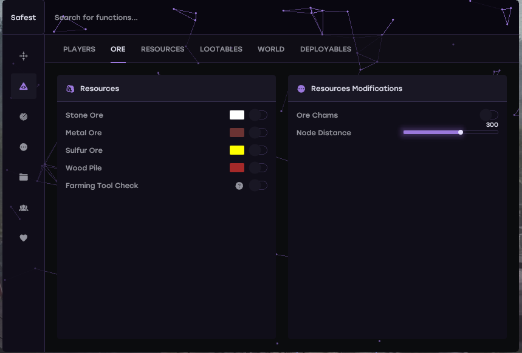The image size is (522, 353).
Task: Switch to the PLAYERS tab
Action: 79,49
